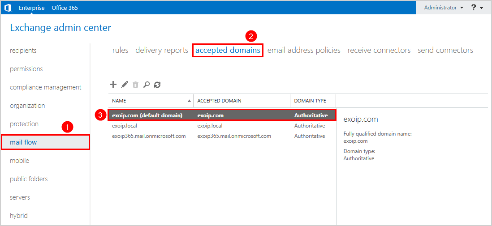Image resolution: width=492 pixels, height=226 pixels.
Task: Open organization section
Action: pyautogui.click(x=27, y=106)
